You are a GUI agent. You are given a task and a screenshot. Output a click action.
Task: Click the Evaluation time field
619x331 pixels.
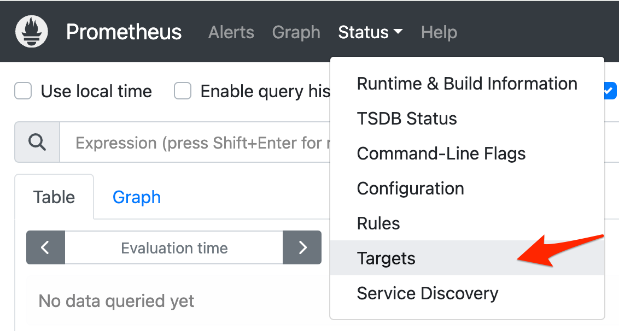(174, 248)
